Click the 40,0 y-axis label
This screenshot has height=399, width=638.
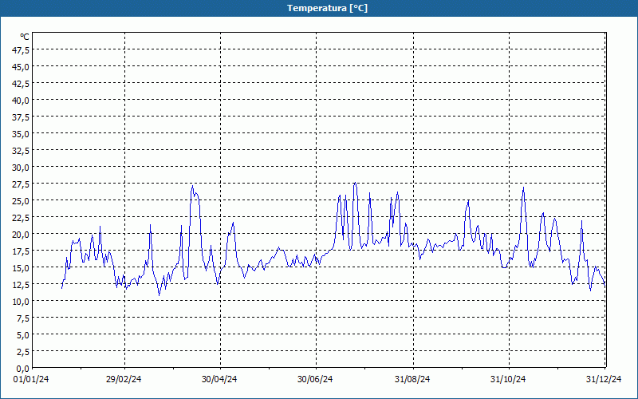[x=22, y=101]
